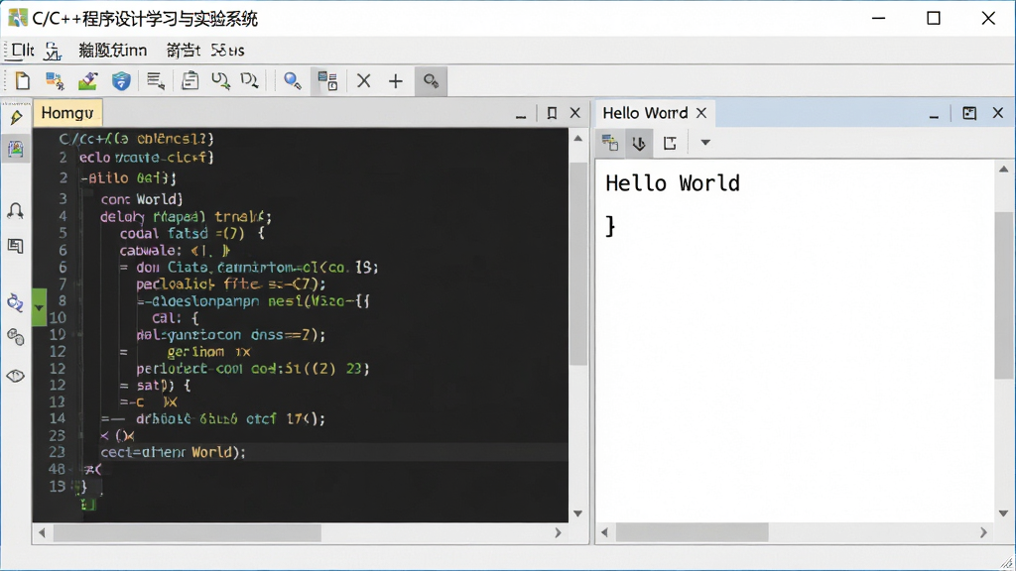Click the application icon in title bar
Screen dimensions: 1016x571
18,18
